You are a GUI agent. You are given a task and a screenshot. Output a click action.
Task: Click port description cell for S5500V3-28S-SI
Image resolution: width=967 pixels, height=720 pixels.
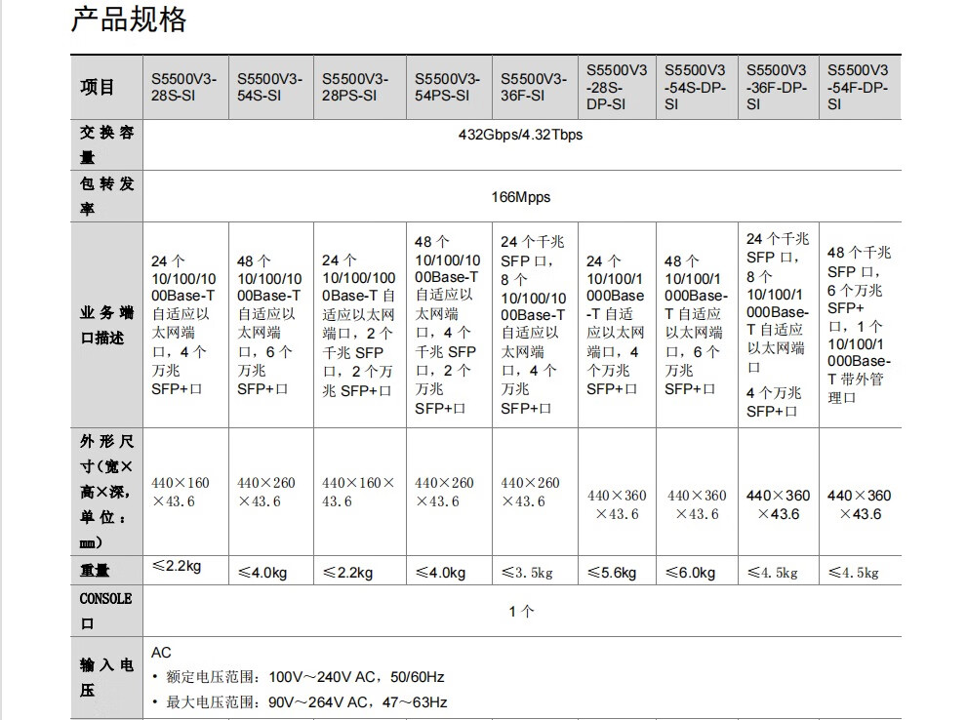[183, 325]
